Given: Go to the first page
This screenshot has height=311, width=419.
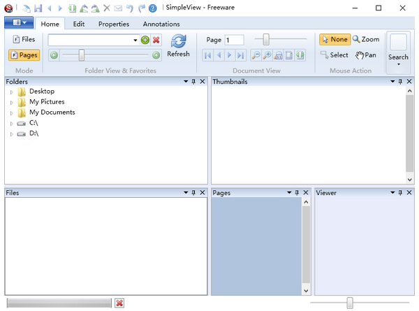Looking at the screenshot, I should click(208, 55).
